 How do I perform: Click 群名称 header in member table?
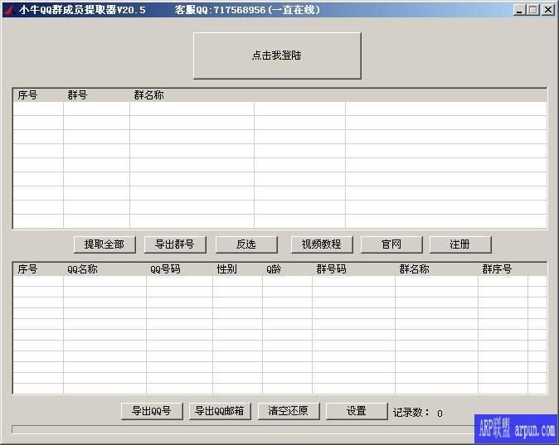[x=437, y=269]
